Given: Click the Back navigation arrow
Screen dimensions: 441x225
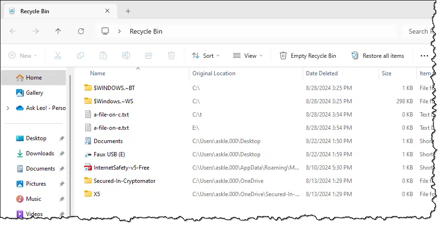Looking at the screenshot, I should tap(13, 31).
